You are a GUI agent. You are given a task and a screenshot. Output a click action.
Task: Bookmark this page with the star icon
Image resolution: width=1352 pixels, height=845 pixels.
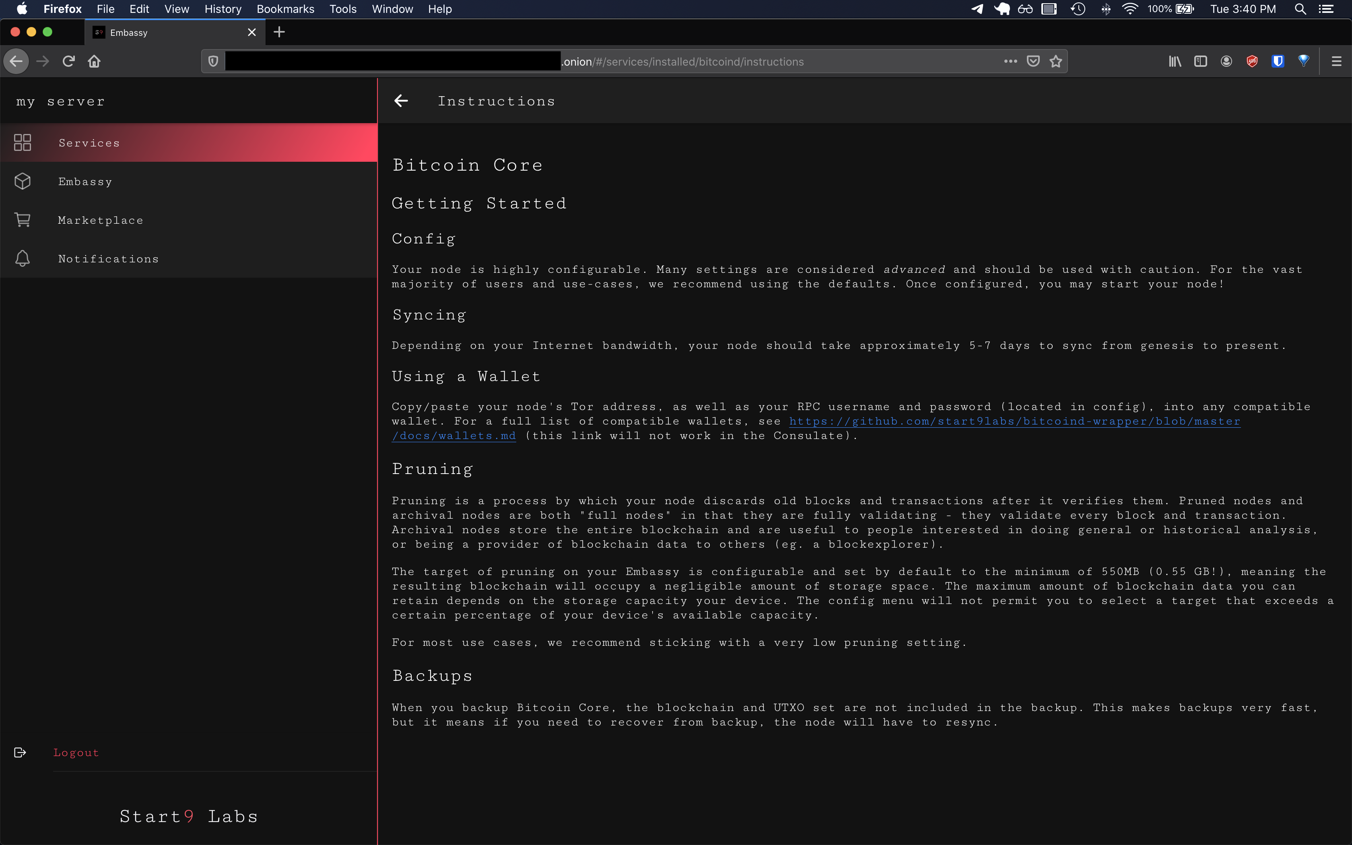coord(1055,62)
